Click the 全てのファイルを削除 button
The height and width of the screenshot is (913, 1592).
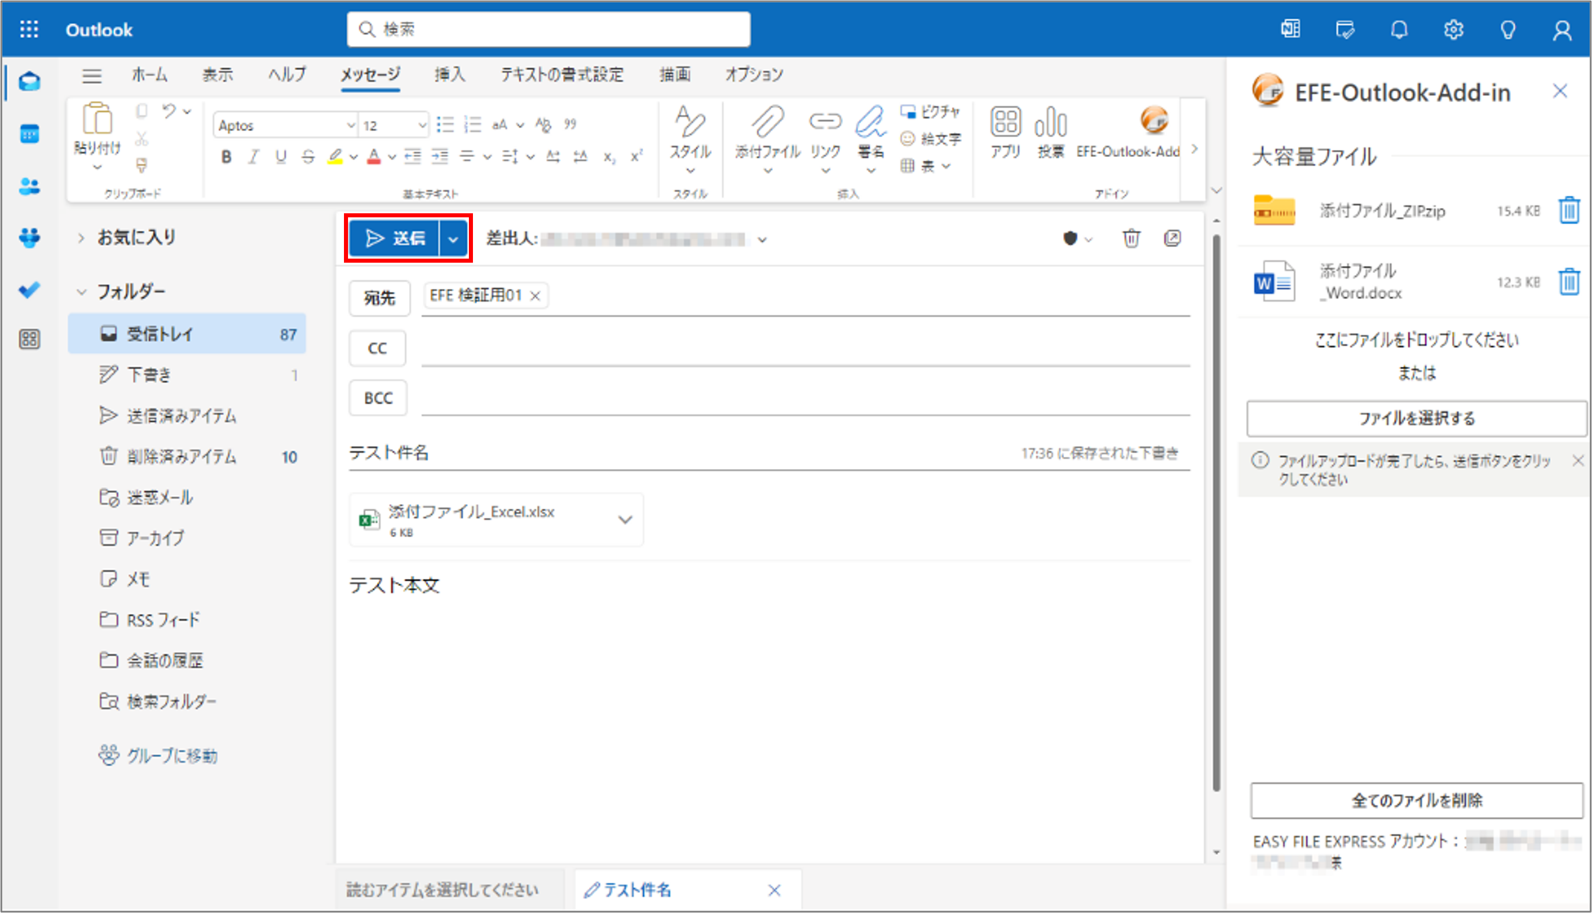coord(1417,800)
